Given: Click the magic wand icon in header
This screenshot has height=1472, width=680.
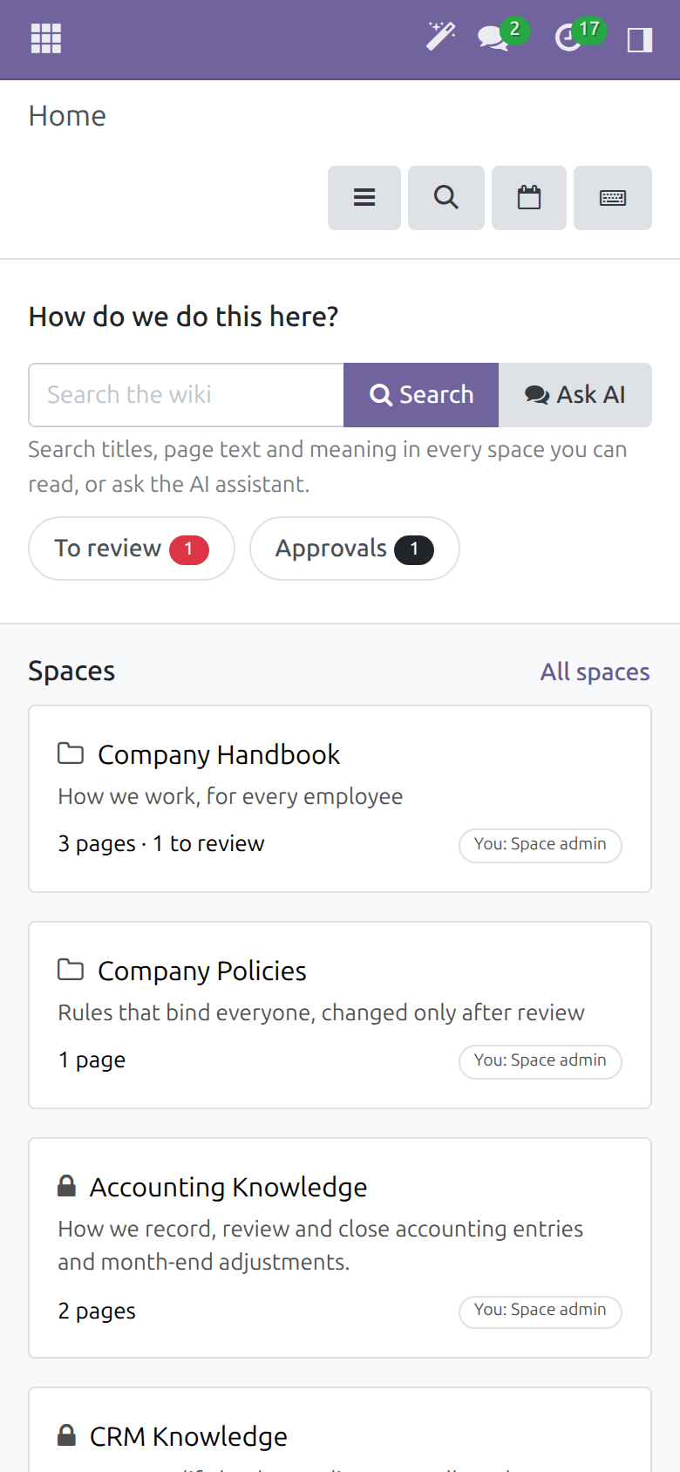Looking at the screenshot, I should pos(440,37).
